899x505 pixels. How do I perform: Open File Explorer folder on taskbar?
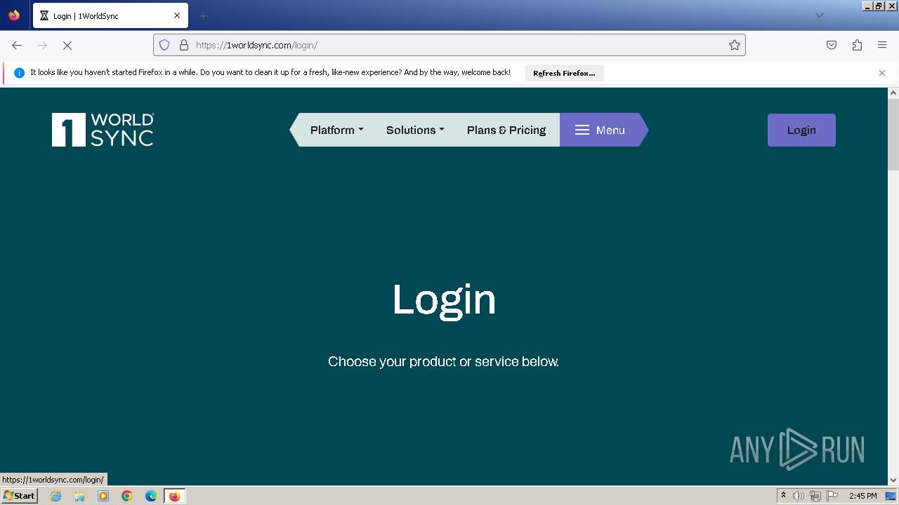point(79,496)
